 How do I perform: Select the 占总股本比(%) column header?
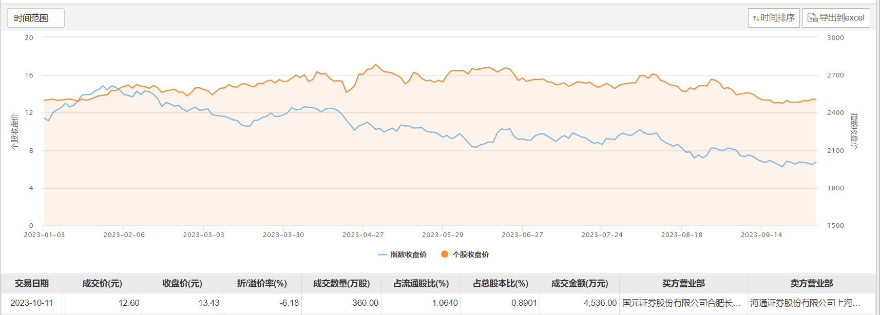501,284
